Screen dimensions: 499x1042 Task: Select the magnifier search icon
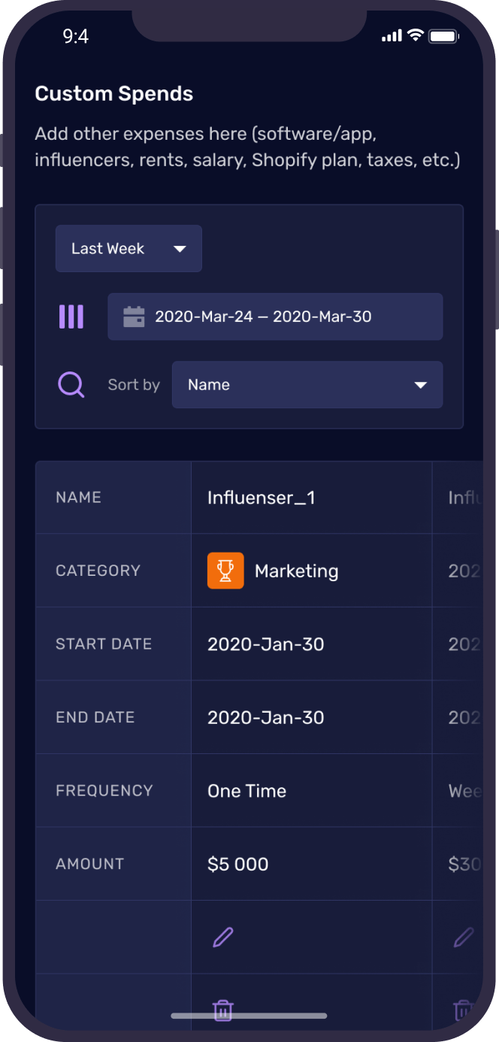71,384
